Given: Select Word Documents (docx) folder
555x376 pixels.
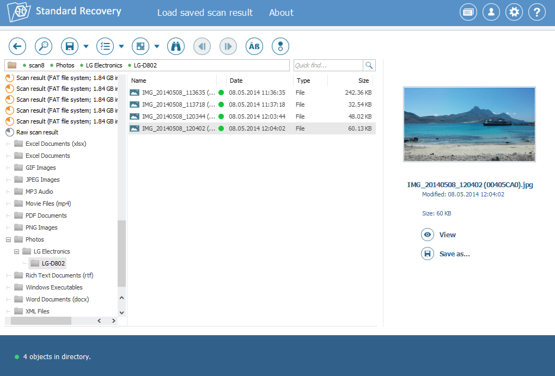Looking at the screenshot, I should click(57, 300).
